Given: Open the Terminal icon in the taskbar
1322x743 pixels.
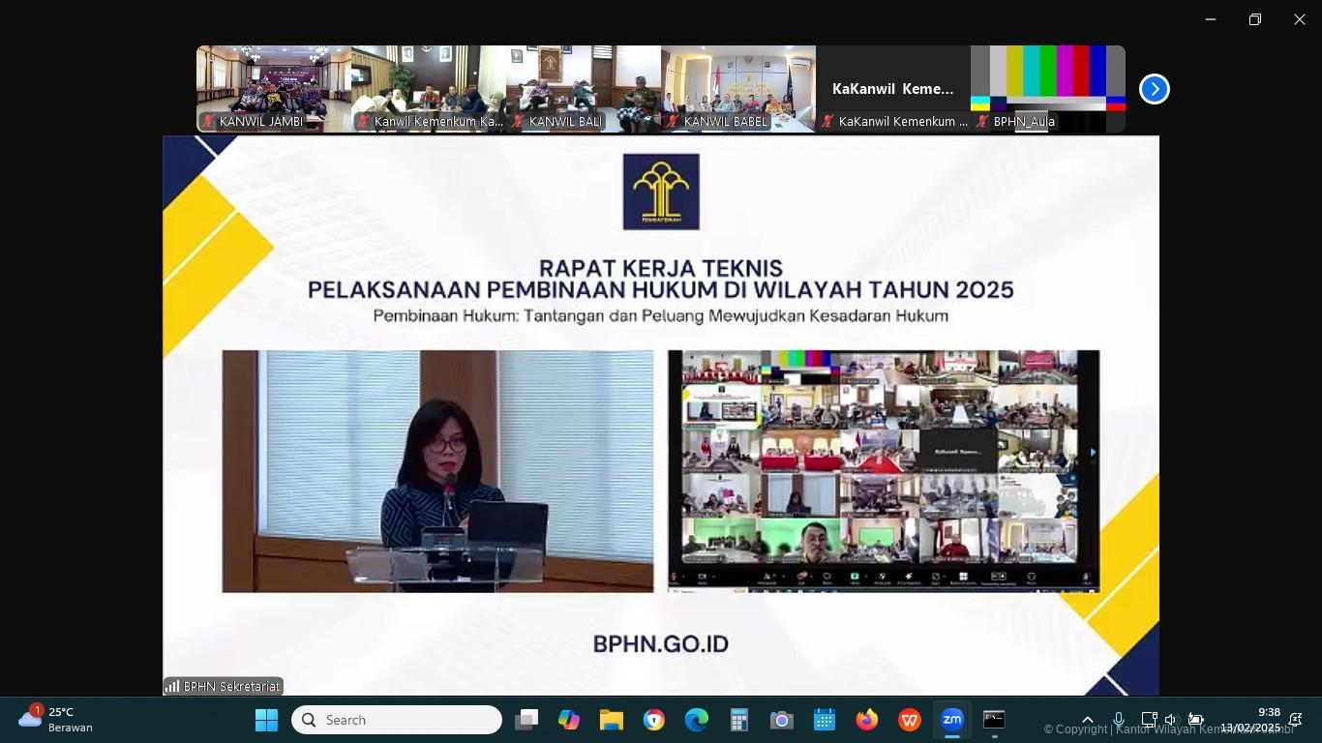Looking at the screenshot, I should pos(994,720).
